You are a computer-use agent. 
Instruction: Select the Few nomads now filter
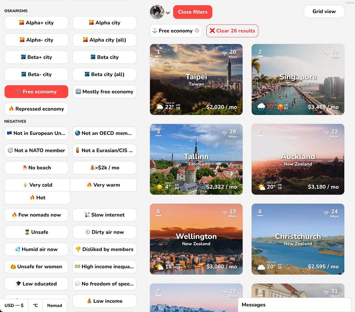tap(36, 215)
